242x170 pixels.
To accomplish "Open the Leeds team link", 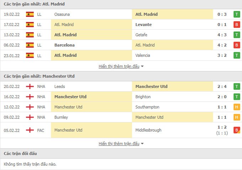I will [x=59, y=86].
